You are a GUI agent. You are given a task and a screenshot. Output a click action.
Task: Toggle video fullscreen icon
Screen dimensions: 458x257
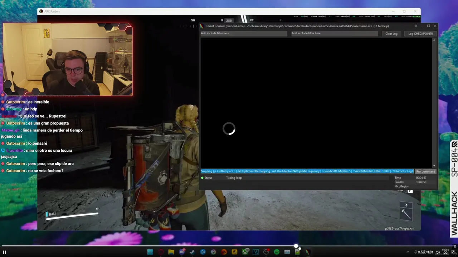[x=453, y=252]
